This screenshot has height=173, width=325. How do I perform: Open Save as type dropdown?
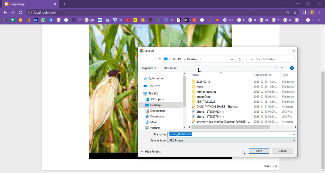[x=232, y=140]
